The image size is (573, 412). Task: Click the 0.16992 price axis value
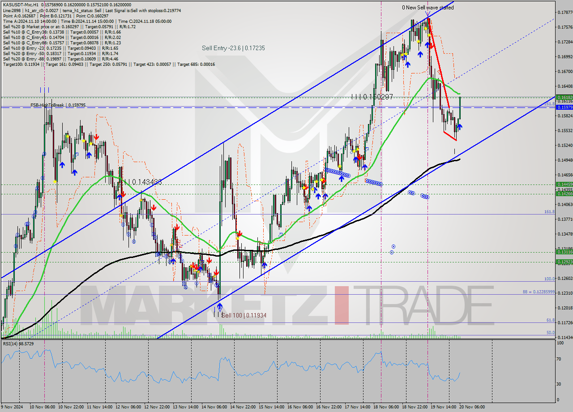coord(565,57)
